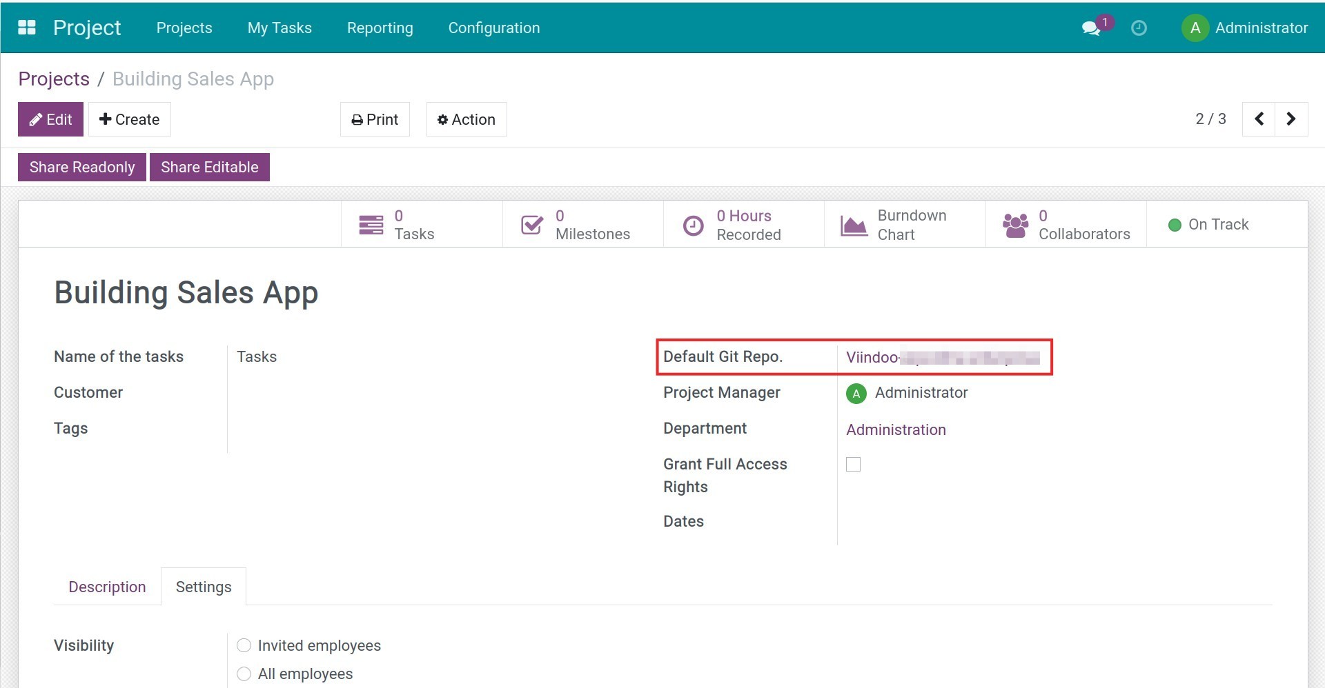Open the activities clock icon
Image resolution: width=1325 pixels, height=688 pixels.
coord(1139,28)
